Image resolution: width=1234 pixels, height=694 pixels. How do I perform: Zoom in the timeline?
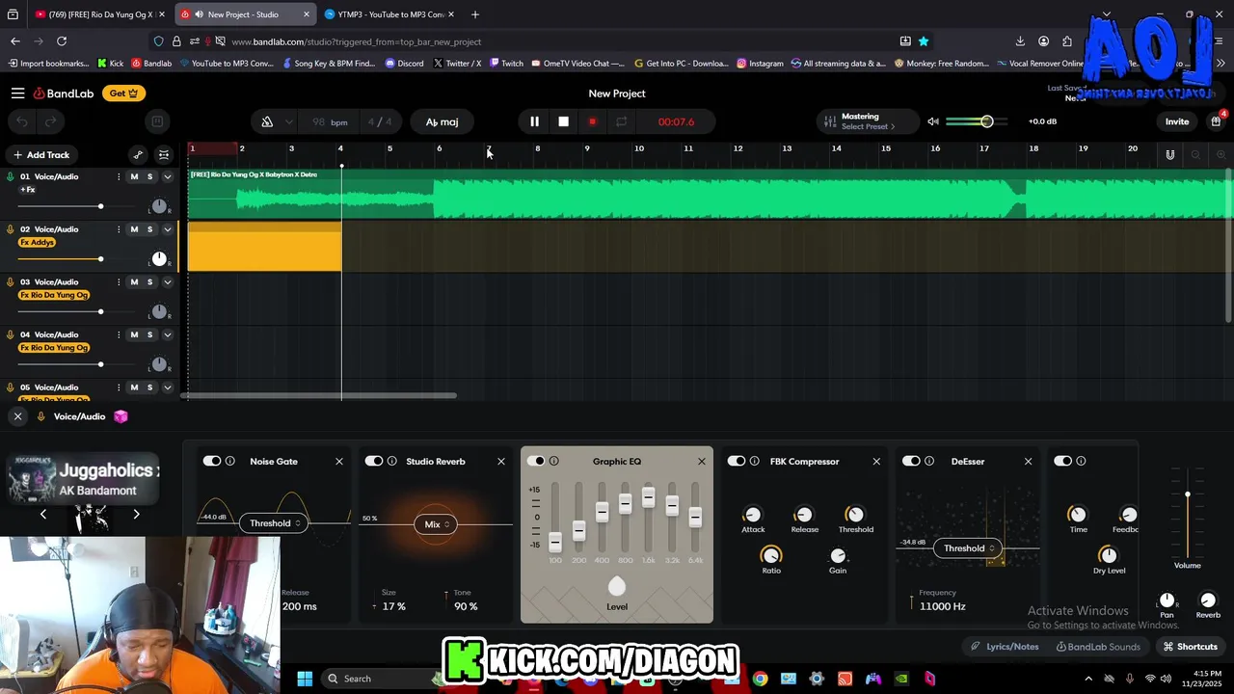point(1221,155)
